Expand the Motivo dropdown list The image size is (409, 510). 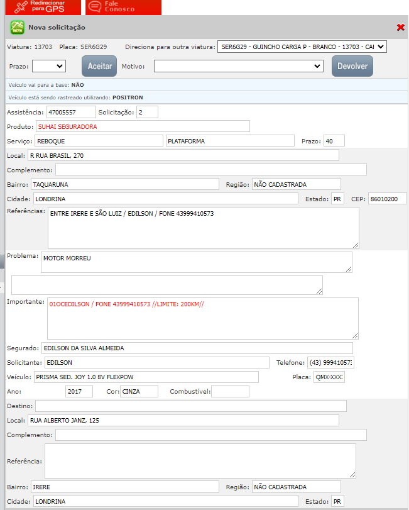[x=238, y=66]
